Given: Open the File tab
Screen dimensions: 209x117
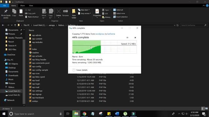Looking at the screenshot, I should pos(5,6).
